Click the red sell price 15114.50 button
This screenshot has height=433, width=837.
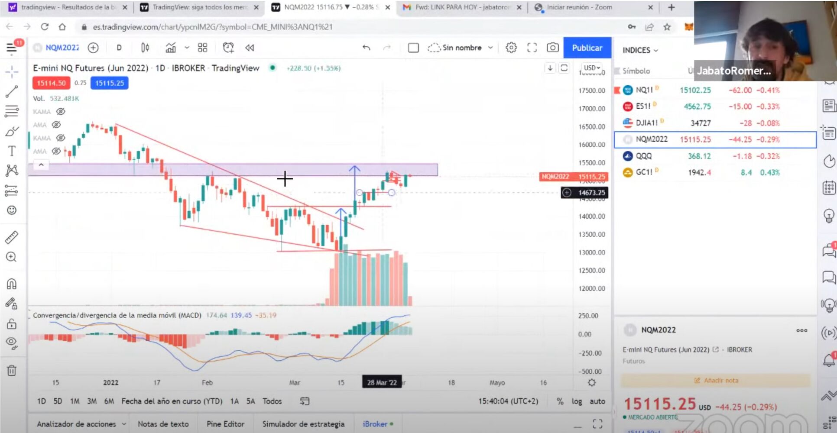pos(51,83)
